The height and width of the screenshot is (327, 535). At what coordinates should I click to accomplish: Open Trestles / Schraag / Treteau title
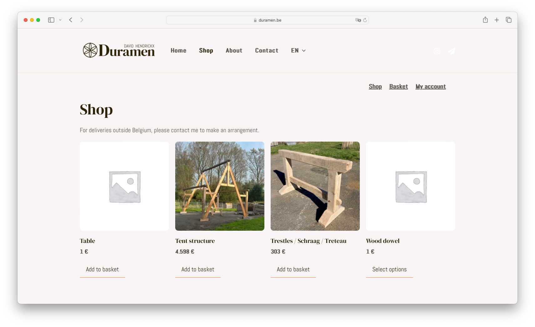[308, 241]
